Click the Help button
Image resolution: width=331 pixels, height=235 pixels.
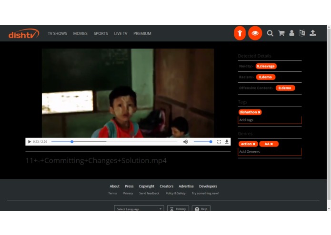[x=201, y=208]
